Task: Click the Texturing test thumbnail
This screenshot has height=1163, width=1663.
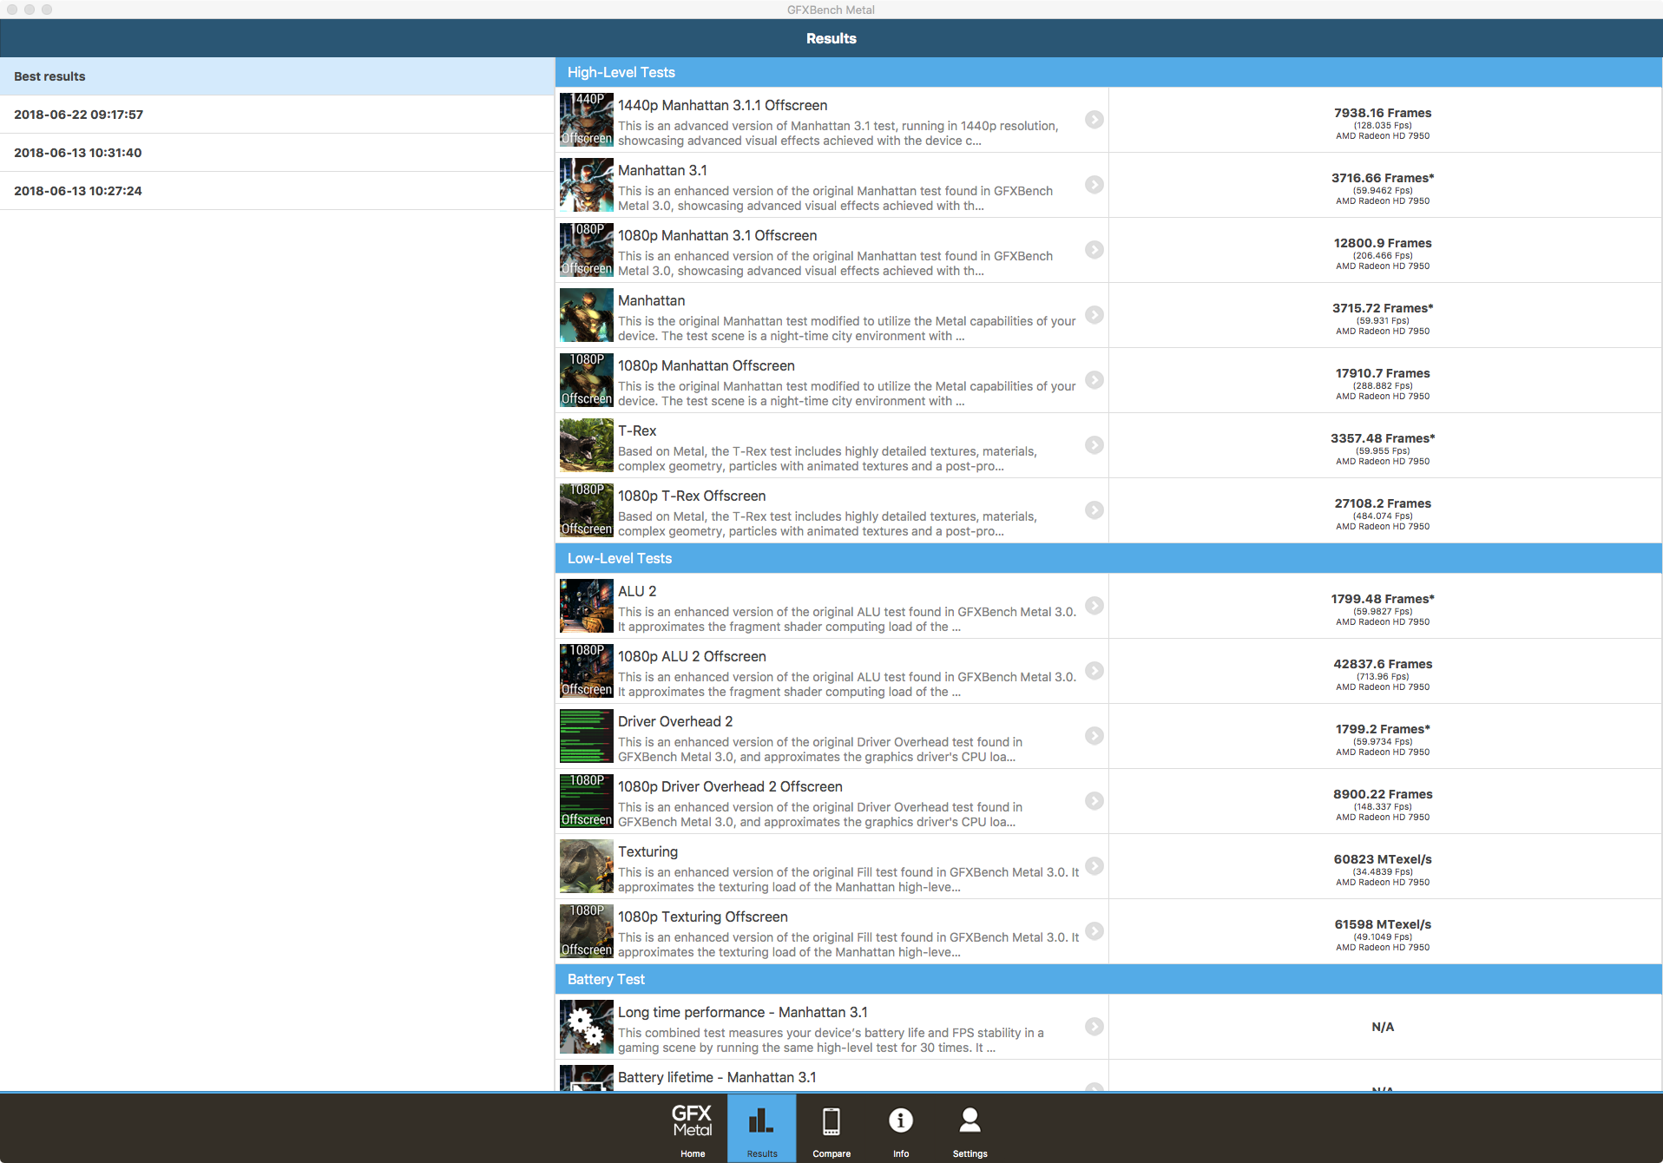Action: click(x=587, y=866)
